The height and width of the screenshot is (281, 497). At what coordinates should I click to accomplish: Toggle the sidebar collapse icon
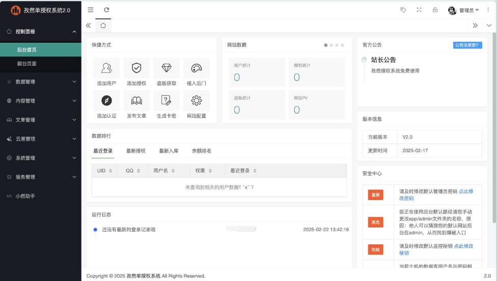coord(91,10)
